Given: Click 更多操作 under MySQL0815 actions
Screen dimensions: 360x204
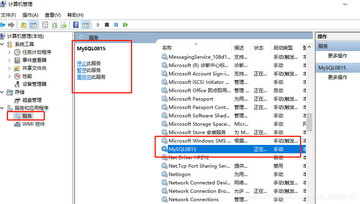Looking at the screenshot, I should coord(338,77).
